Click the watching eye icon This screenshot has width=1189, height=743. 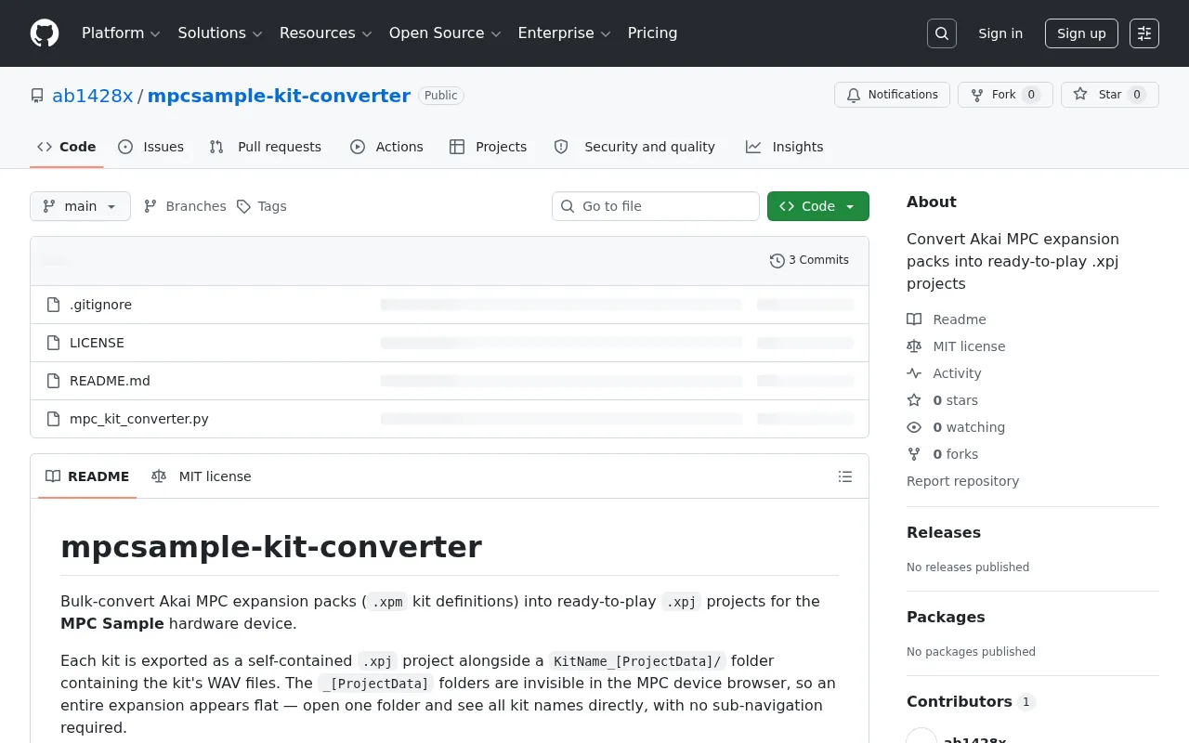coord(914,427)
